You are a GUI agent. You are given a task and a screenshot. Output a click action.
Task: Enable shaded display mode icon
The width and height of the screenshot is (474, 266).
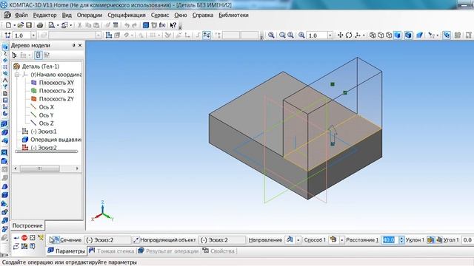(x=398, y=35)
